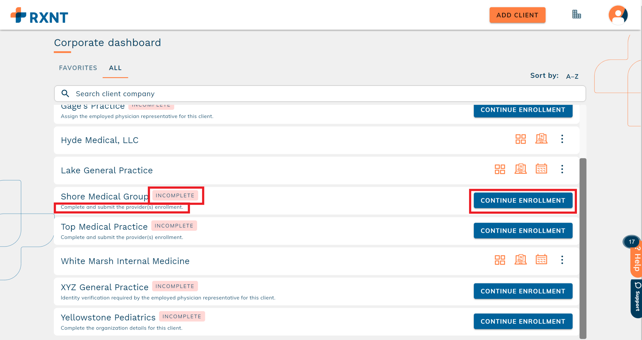Switch to the Favorites tab
The width and height of the screenshot is (642, 340).
coord(78,68)
